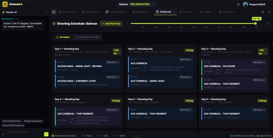Click the attachment paperclip icon in chat

pyautogui.click(x=3, y=134)
